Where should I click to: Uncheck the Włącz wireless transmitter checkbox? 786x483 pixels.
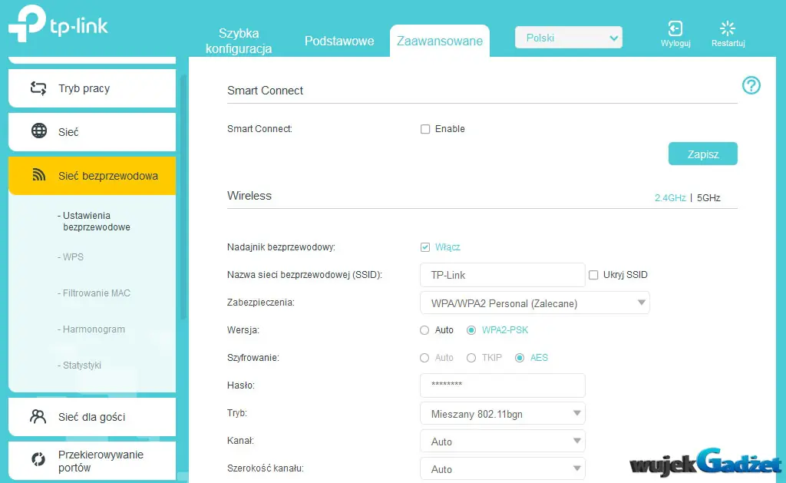pos(425,246)
